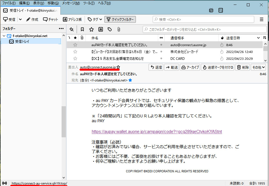Mark auPAYカード message row as junk
Viewport: 269px width, 186px height.
(x=222, y=45)
